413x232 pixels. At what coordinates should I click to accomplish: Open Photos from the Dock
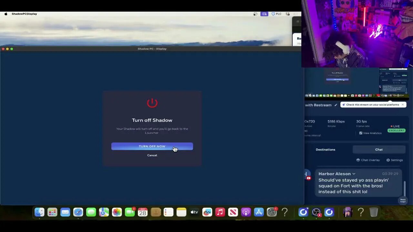click(x=117, y=212)
